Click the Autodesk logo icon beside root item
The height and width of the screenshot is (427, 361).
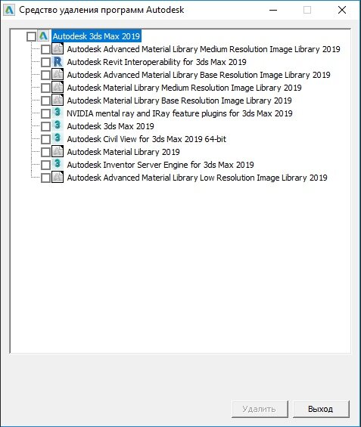[43, 36]
